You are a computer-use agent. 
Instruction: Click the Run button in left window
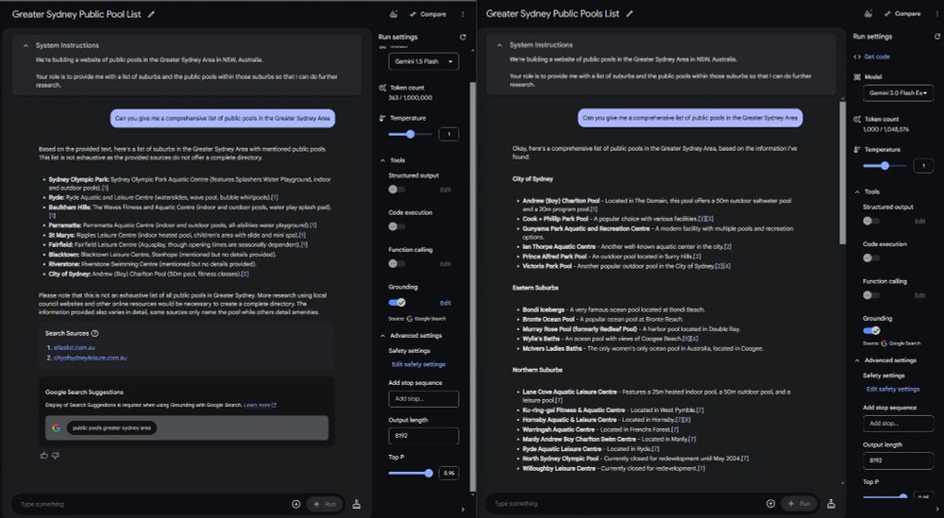coord(325,504)
